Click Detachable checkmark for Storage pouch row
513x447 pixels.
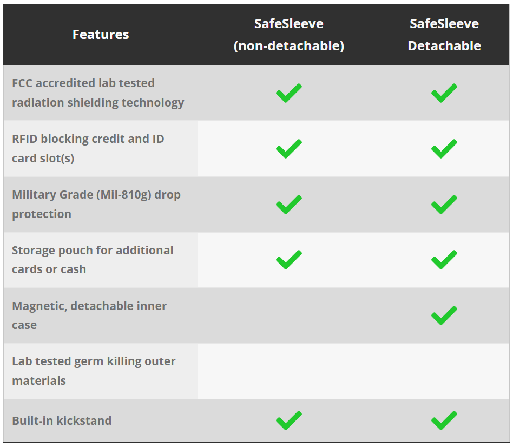pos(444,260)
